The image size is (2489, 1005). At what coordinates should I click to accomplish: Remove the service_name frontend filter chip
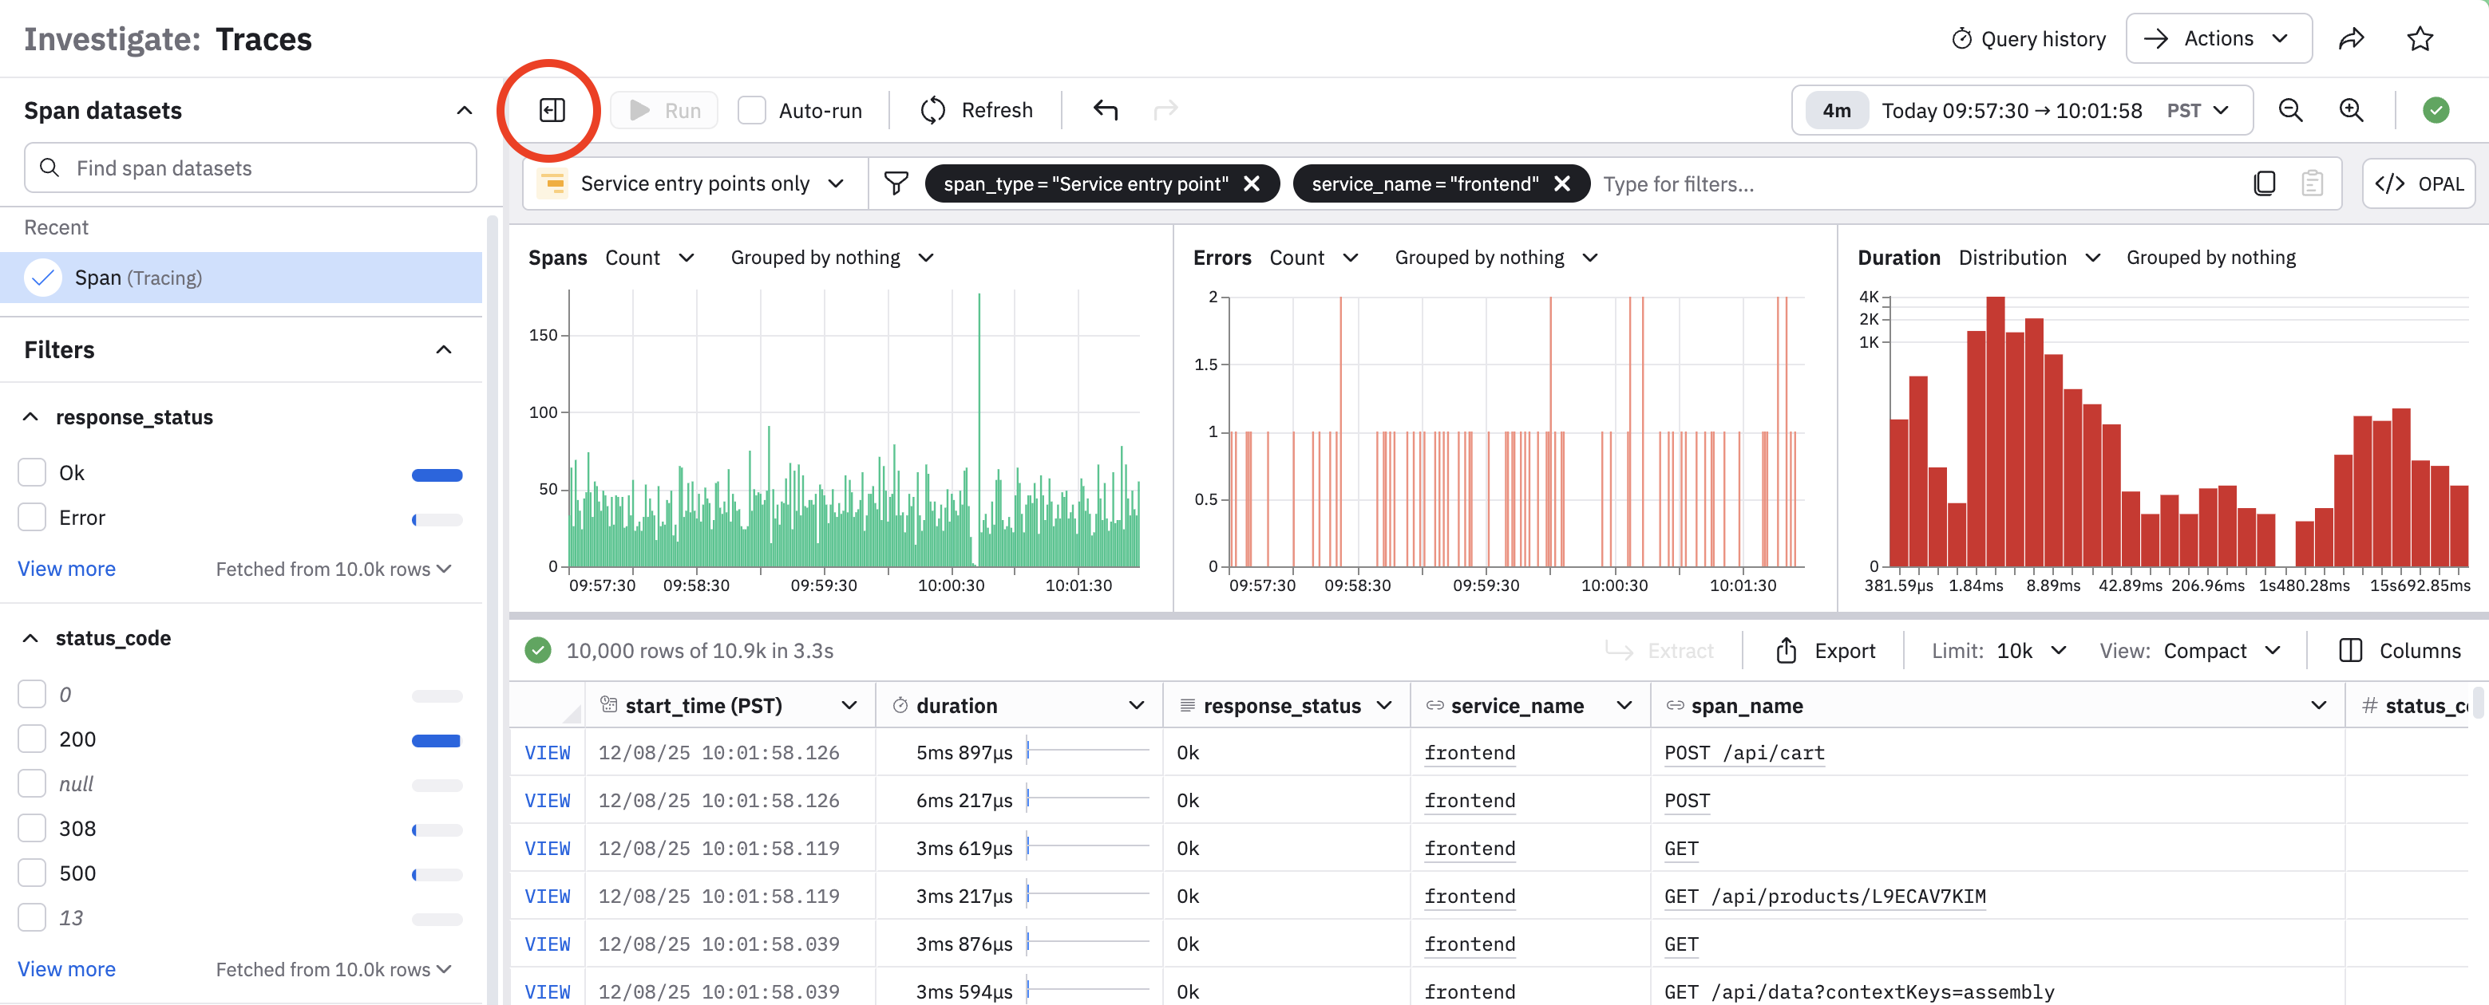[1561, 183]
